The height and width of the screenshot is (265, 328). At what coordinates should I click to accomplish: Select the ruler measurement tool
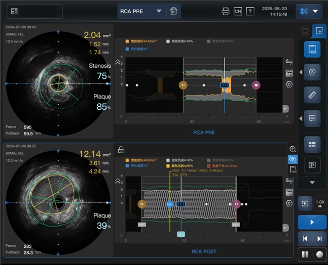coord(312,95)
